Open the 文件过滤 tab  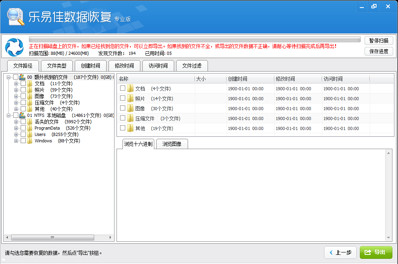[x=192, y=66]
